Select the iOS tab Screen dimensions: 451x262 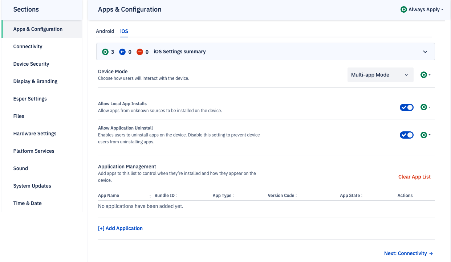(x=124, y=31)
